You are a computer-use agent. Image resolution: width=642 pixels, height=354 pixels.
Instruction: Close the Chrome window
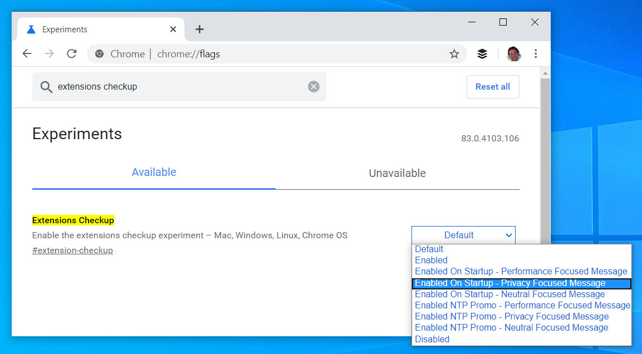535,22
